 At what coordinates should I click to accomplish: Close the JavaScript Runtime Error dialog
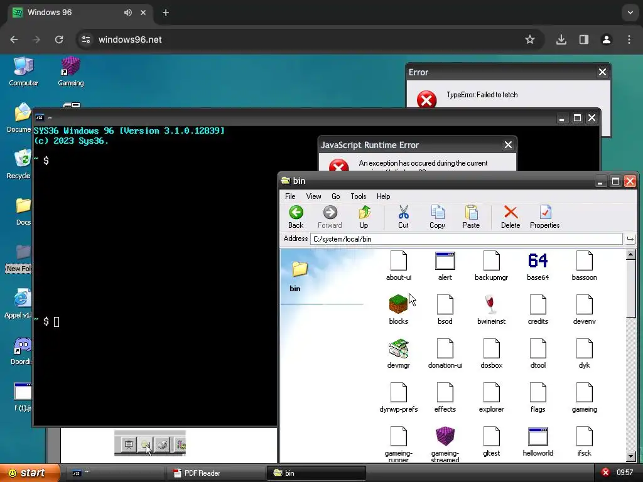508,145
